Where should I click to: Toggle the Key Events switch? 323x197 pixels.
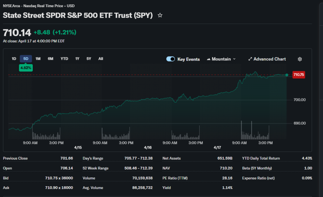tap(171, 59)
